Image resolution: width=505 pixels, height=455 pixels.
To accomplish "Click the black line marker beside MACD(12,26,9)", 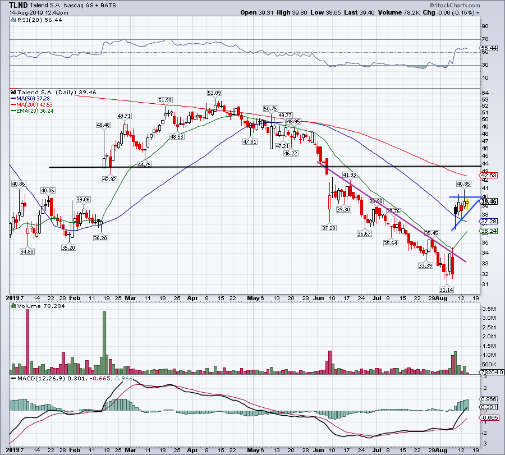I will (13, 379).
